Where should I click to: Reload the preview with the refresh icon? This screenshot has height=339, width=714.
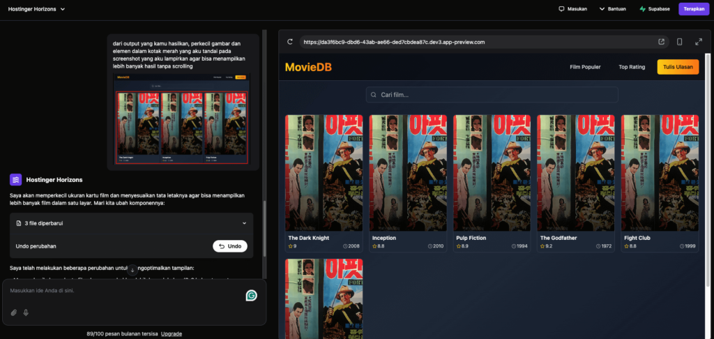point(289,42)
